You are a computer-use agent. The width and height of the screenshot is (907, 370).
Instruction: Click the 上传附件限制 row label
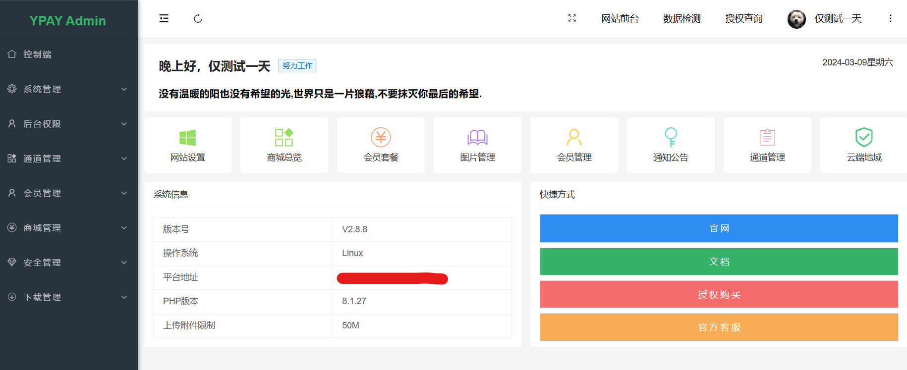click(x=189, y=325)
